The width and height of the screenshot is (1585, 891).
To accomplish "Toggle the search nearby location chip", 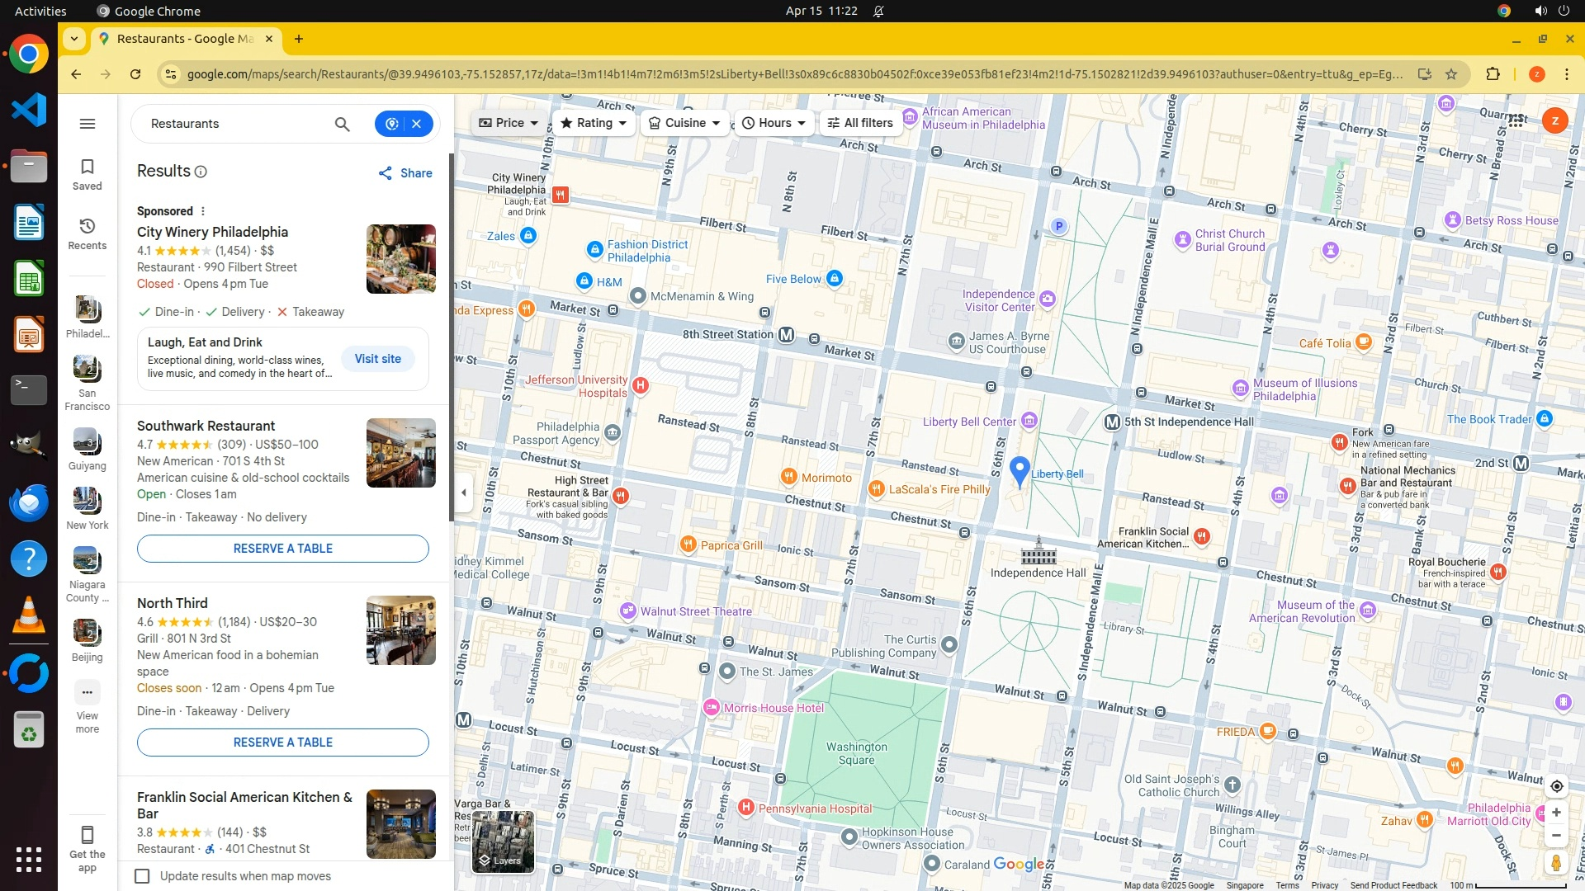I will coord(392,124).
